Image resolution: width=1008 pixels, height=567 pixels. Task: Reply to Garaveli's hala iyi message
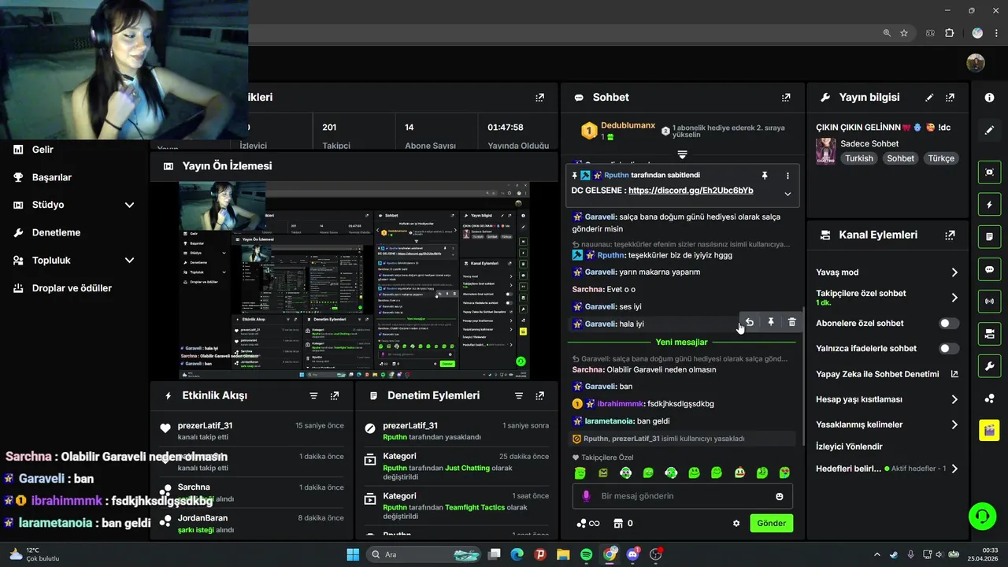pyautogui.click(x=750, y=322)
